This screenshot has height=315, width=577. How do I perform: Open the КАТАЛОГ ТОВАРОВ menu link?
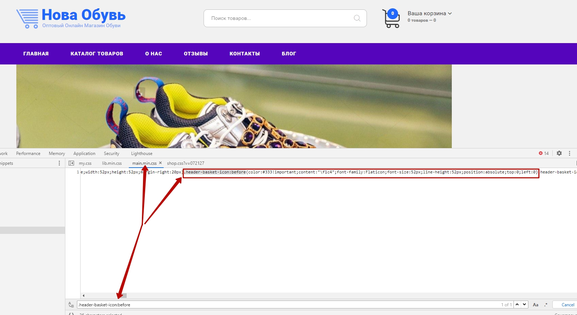click(97, 54)
